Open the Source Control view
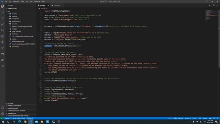Screen dimensions: 220x124 coord(3,18)
